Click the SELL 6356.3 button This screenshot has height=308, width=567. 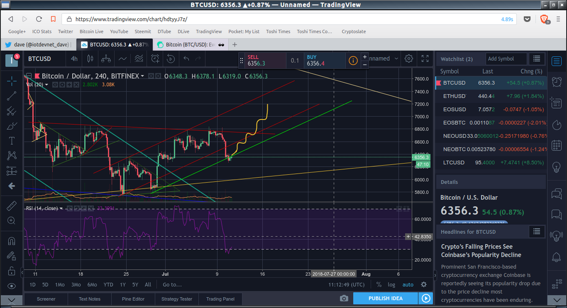tap(265, 61)
